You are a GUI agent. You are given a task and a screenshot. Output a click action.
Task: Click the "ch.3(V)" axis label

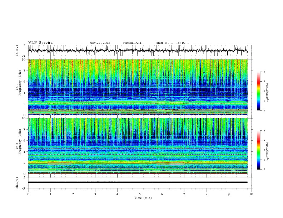tap(17, 183)
